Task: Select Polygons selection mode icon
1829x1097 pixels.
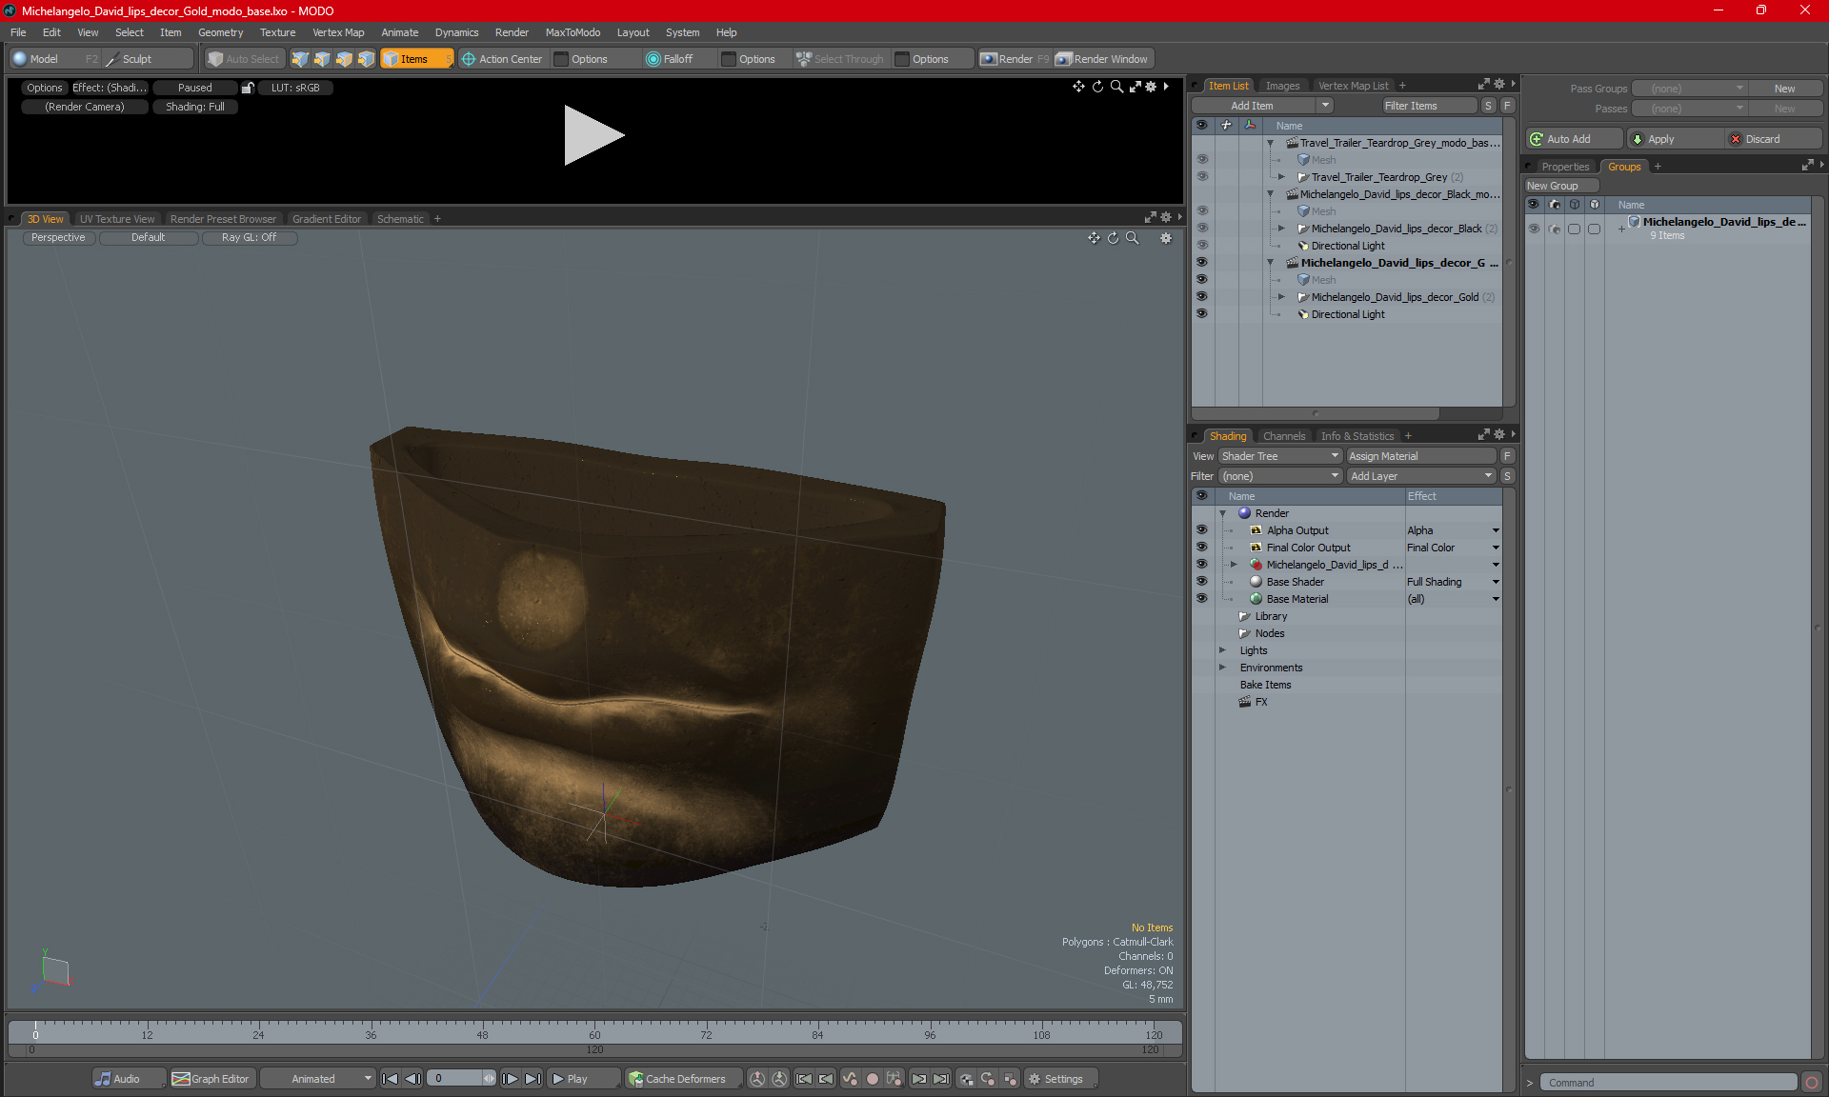Action: click(x=344, y=59)
